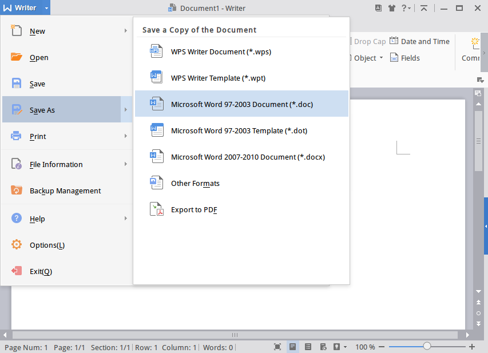Image resolution: width=488 pixels, height=353 pixels.
Task: Click the Save As icon
Action: (17, 110)
